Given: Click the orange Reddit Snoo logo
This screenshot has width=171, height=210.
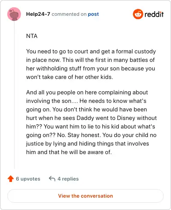Looking at the screenshot, I should [138, 14].
